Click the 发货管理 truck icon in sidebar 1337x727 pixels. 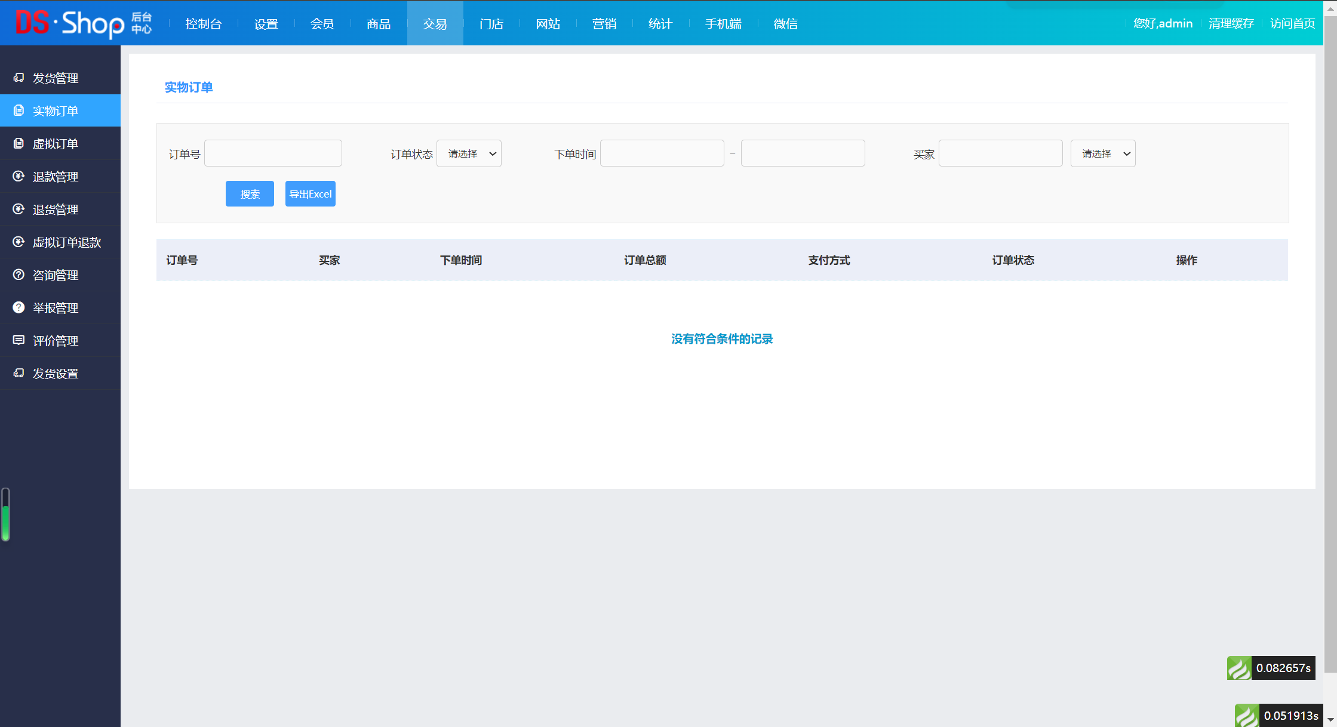click(x=19, y=78)
